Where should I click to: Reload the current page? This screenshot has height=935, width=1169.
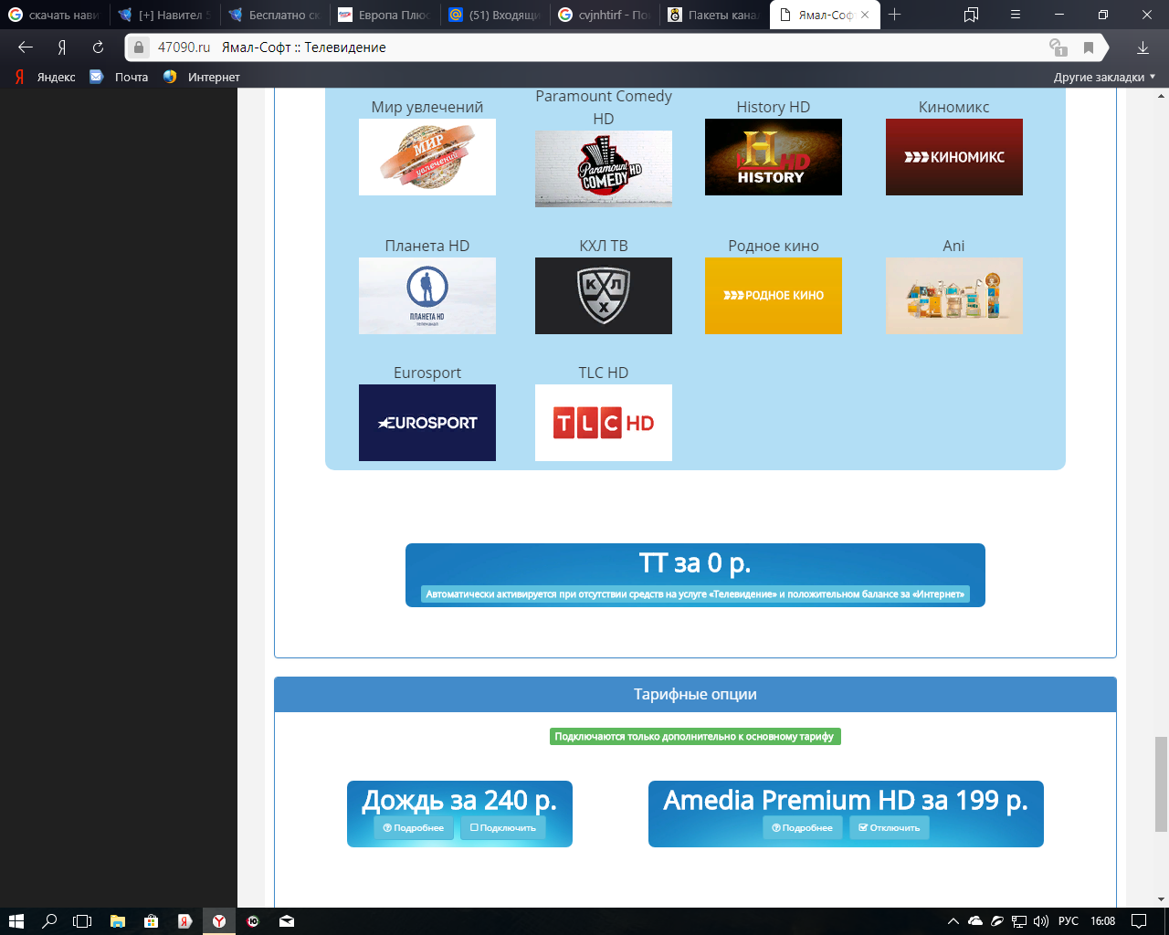[x=98, y=47]
